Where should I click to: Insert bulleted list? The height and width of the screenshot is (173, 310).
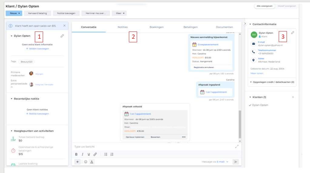point(106,154)
